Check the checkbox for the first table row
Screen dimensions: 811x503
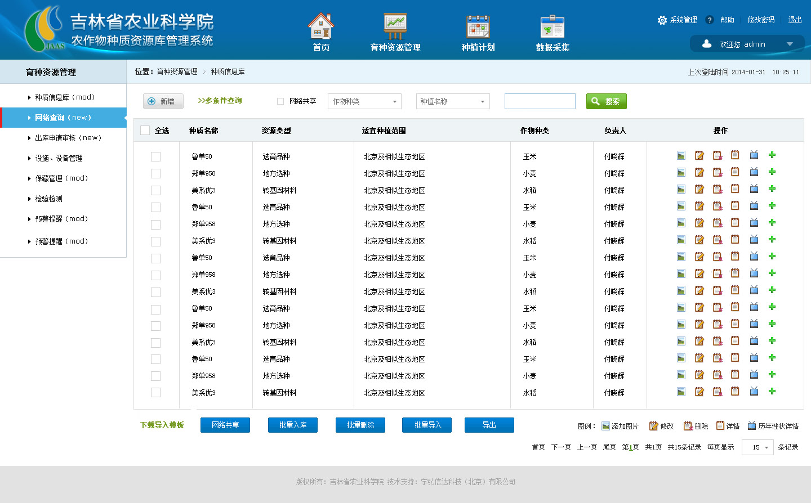click(156, 157)
